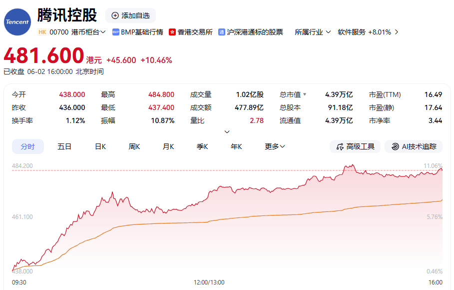Click the 香港交易所 flag icon
Image resolution: width=454 pixels, height=290 pixels.
172,32
